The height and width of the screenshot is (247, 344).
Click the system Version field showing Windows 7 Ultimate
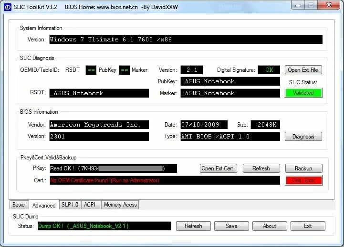pyautogui.click(x=186, y=40)
